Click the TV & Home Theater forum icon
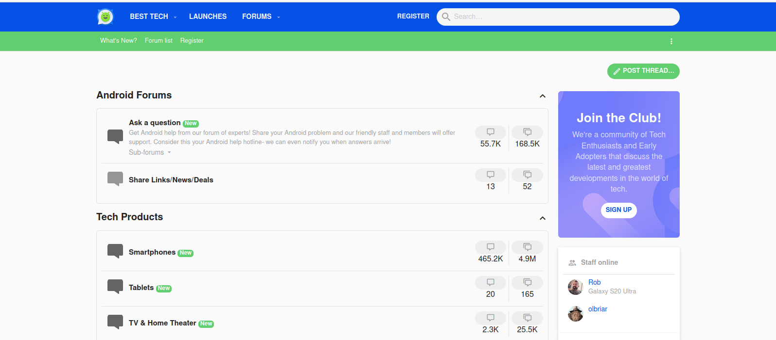The height and width of the screenshot is (340, 776). [115, 322]
